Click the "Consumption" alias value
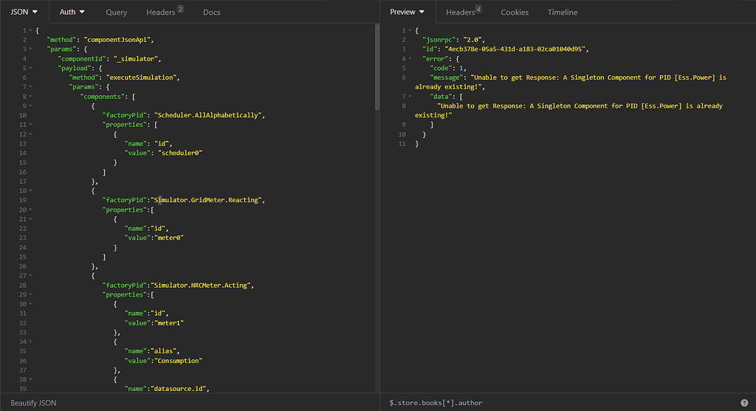 pyautogui.click(x=179, y=360)
